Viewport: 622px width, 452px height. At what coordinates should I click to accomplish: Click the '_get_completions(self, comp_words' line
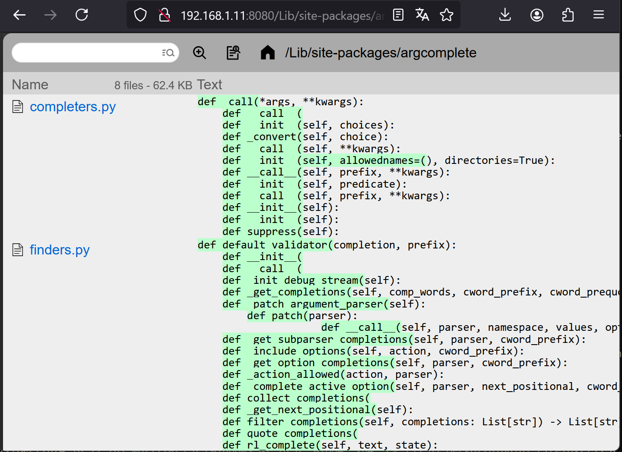coord(421,292)
